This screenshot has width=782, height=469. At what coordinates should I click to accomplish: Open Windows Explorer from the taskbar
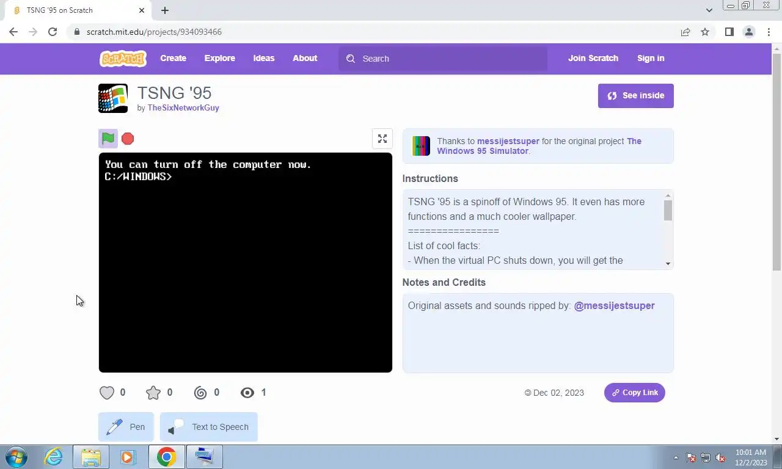point(91,457)
